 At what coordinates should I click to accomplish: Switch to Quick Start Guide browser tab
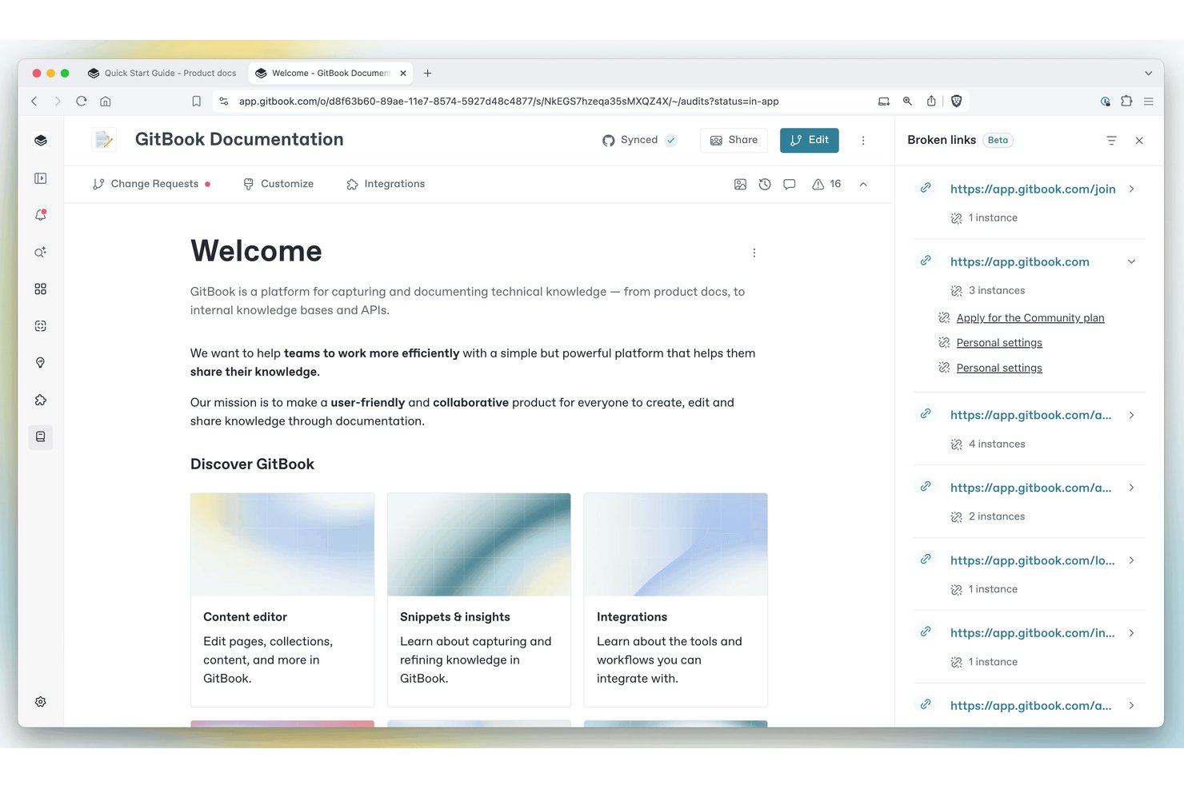(x=162, y=73)
